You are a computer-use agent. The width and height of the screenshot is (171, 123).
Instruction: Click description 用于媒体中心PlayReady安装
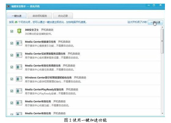[51, 94]
